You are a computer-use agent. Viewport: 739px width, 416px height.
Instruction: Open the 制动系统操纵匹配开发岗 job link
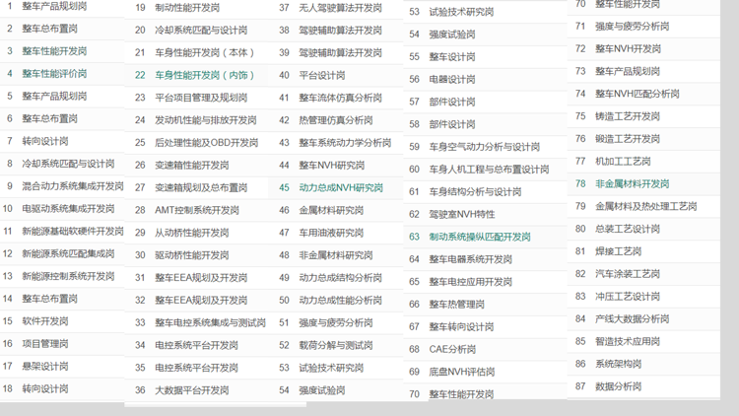(x=479, y=238)
